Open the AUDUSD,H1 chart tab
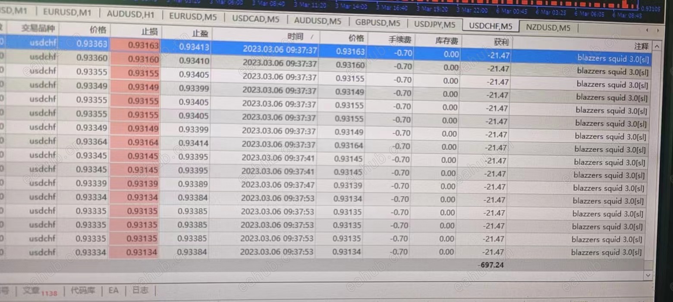The image size is (673, 302). (131, 14)
